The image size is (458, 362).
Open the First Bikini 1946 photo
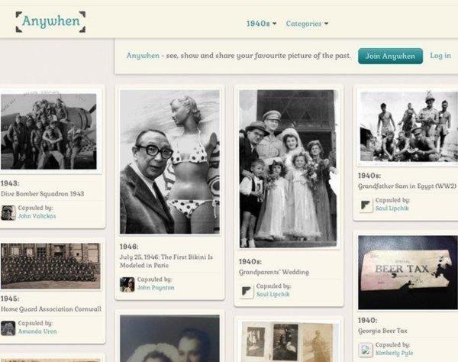(169, 162)
